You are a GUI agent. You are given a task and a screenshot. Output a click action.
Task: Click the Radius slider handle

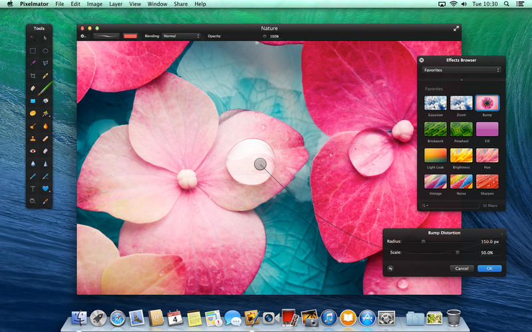(423, 242)
